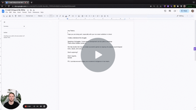This screenshot has height=110, width=196.
Task: Open the View menu
Action: point(14,12)
